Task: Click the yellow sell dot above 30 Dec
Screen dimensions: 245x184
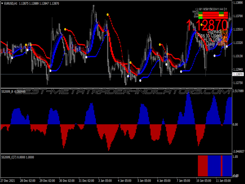Action: tap(65, 29)
